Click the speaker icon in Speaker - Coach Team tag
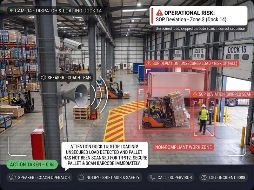This screenshot has width=254, height=190. click(x=43, y=78)
